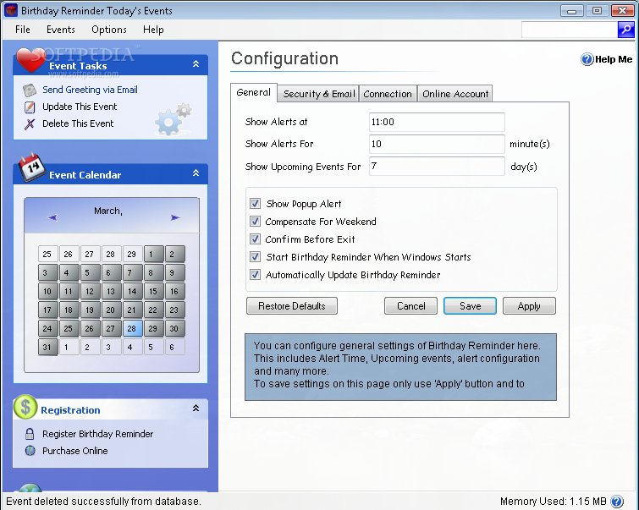Click the Update This Event pencil icon
Screen dimensions: 639x510
30,107
